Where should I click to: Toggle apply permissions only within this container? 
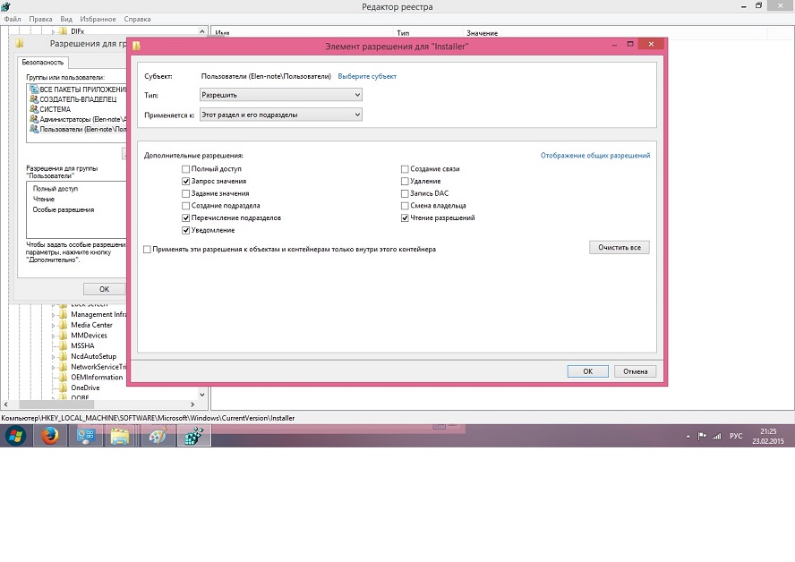(147, 250)
